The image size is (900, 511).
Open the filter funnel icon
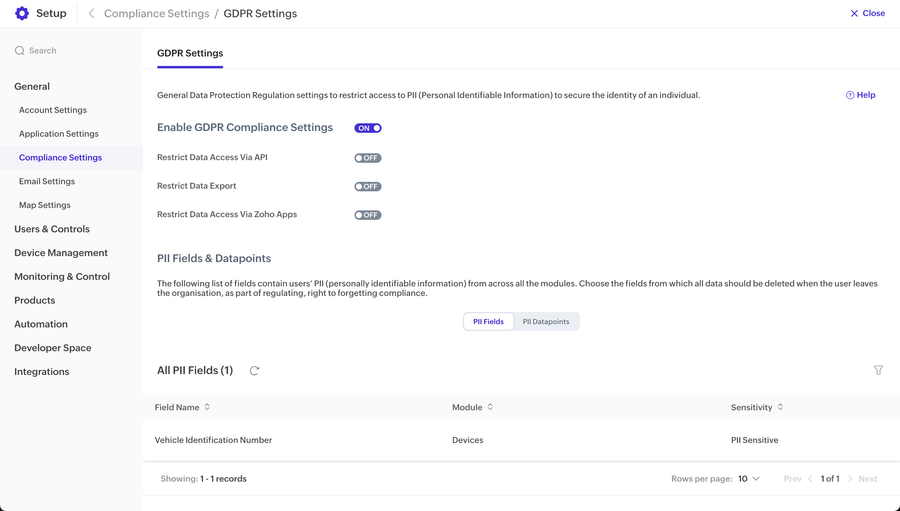[x=878, y=370]
